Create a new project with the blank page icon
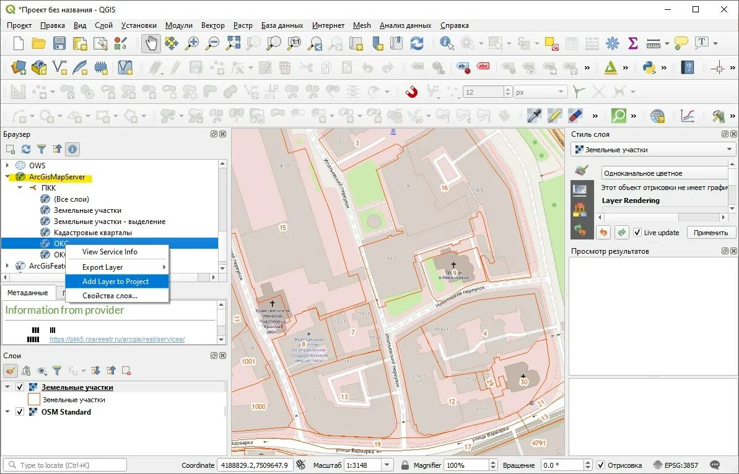 (19, 43)
